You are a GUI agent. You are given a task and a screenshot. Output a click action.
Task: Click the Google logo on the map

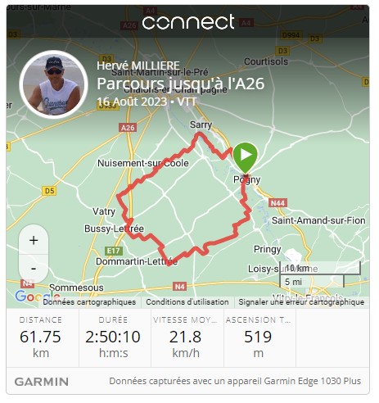pyautogui.click(x=38, y=296)
